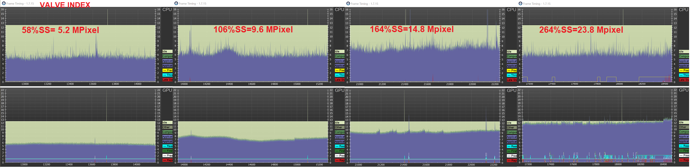Viewport: 691px width, 168px height.
Task: Toggle cyan Reads line in 58%SS GPU legend
Action: click(x=168, y=146)
